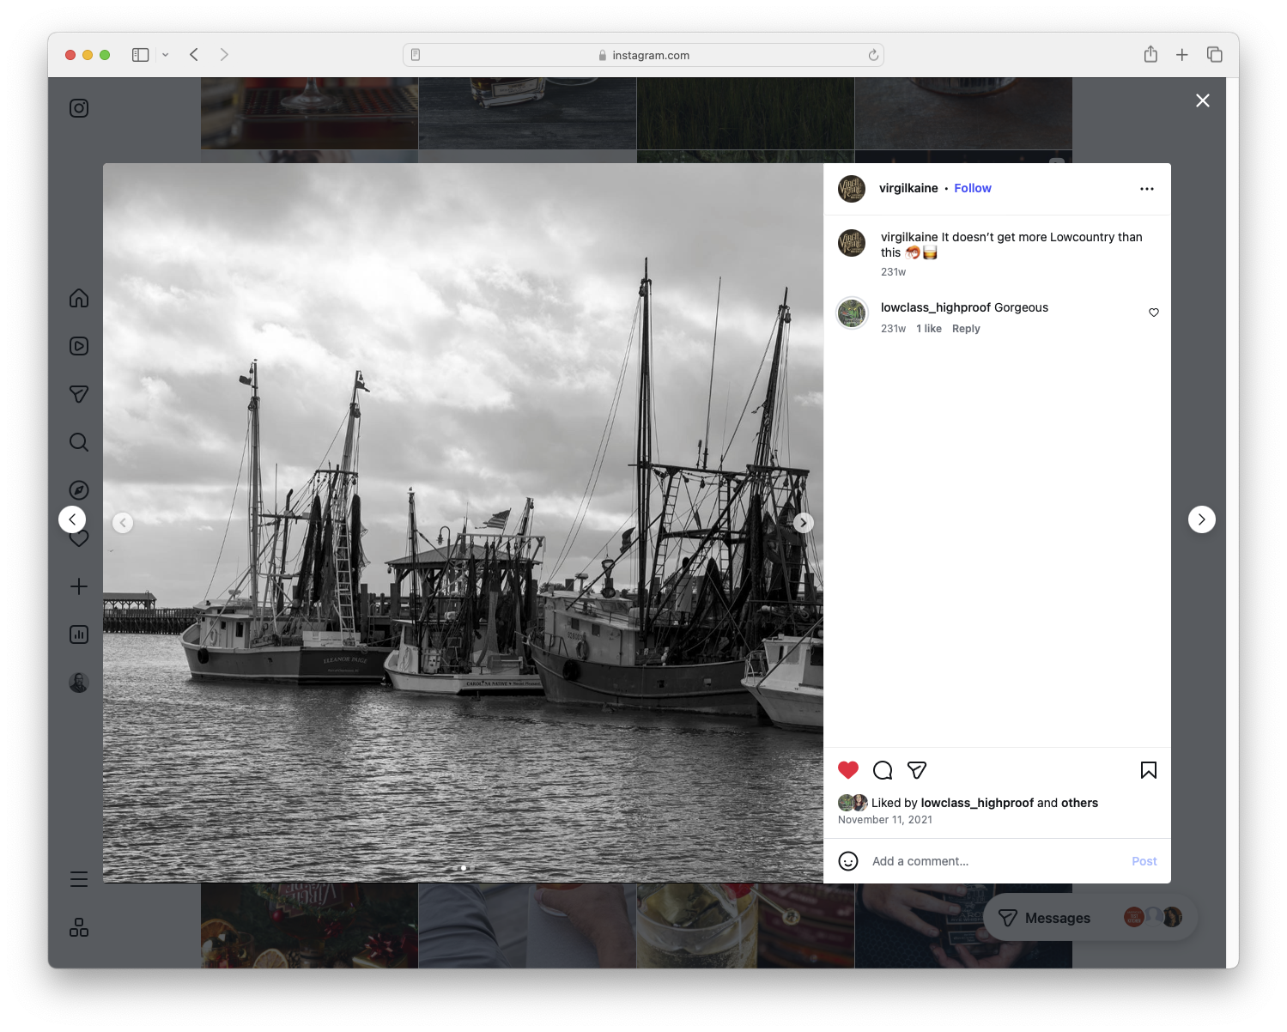Viewport: 1287px width, 1032px height.
Task: Open post options via the three-dot menu
Action: 1147,188
